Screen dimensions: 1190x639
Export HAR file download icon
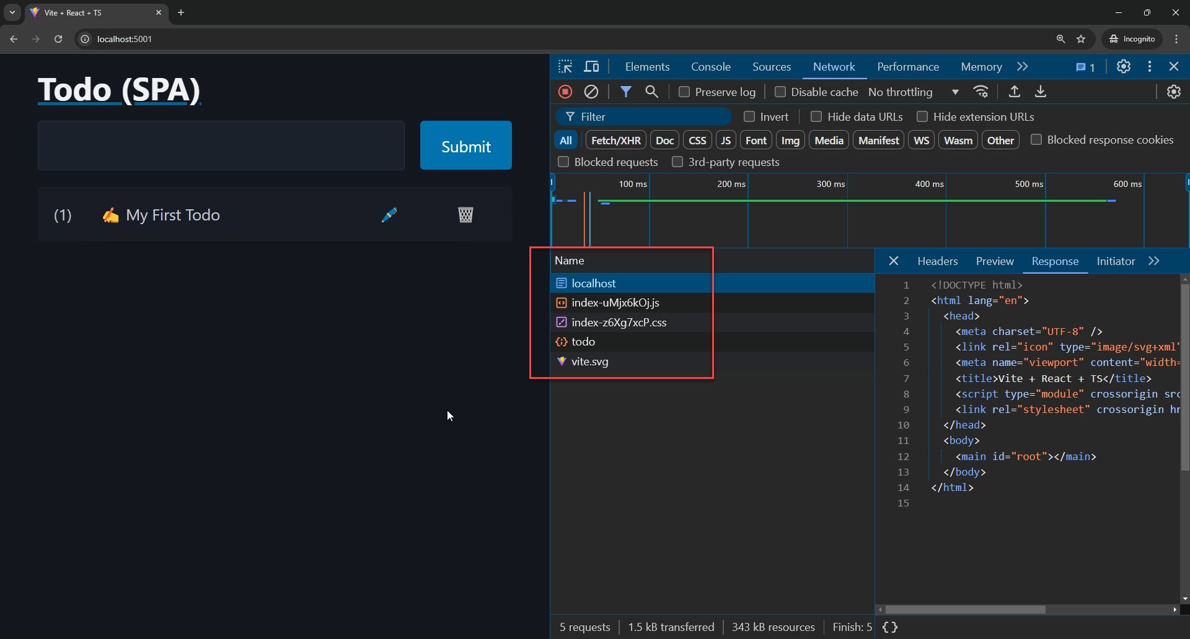1041,92
